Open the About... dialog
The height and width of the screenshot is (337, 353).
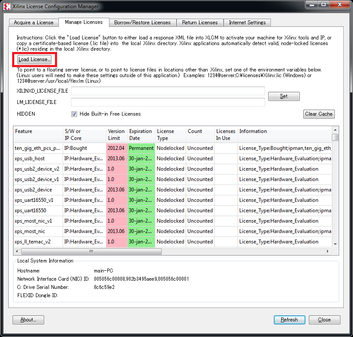[29, 320]
